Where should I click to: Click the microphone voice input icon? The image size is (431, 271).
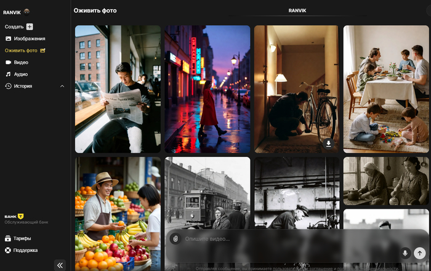[x=405, y=253]
